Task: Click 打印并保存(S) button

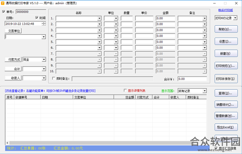Action: 226,78
